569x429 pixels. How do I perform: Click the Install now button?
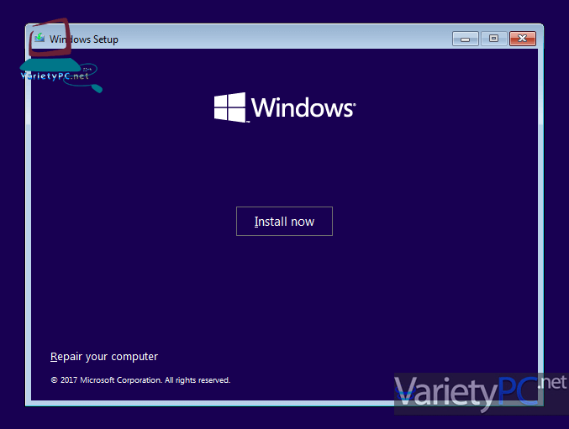pos(284,222)
